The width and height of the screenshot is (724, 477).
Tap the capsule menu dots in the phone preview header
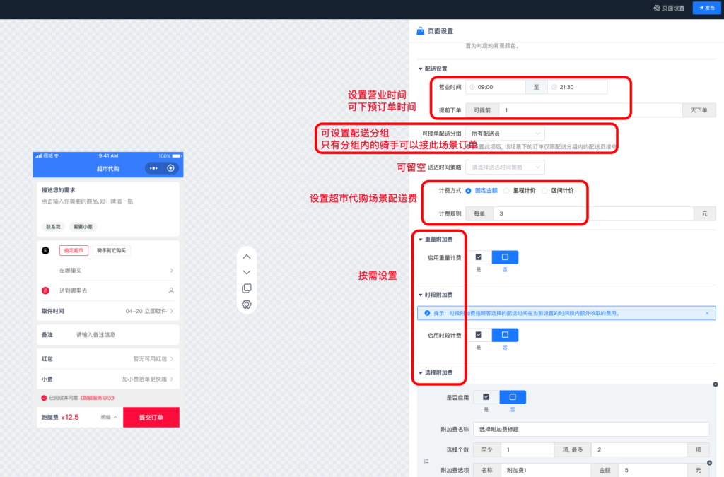153,168
